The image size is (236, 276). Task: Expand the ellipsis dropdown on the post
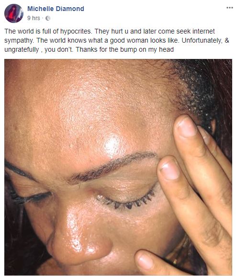(x=229, y=8)
